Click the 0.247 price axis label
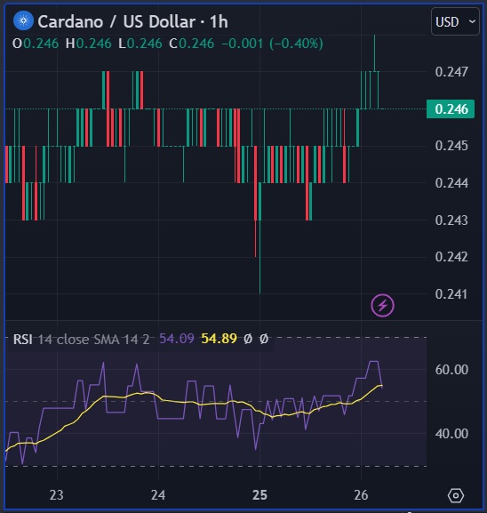The width and height of the screenshot is (487, 513). coord(451,72)
